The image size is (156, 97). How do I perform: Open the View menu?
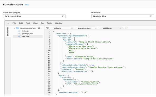point(35,23)
